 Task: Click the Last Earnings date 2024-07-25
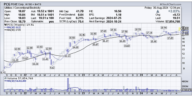click(114, 18)
